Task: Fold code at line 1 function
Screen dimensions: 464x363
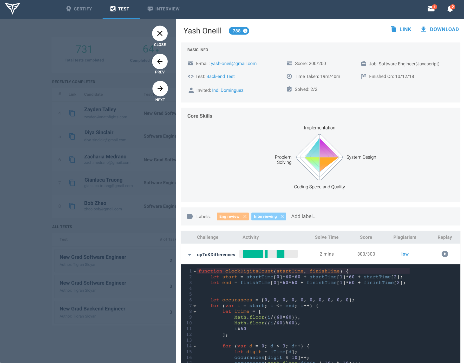Action: [195, 271]
